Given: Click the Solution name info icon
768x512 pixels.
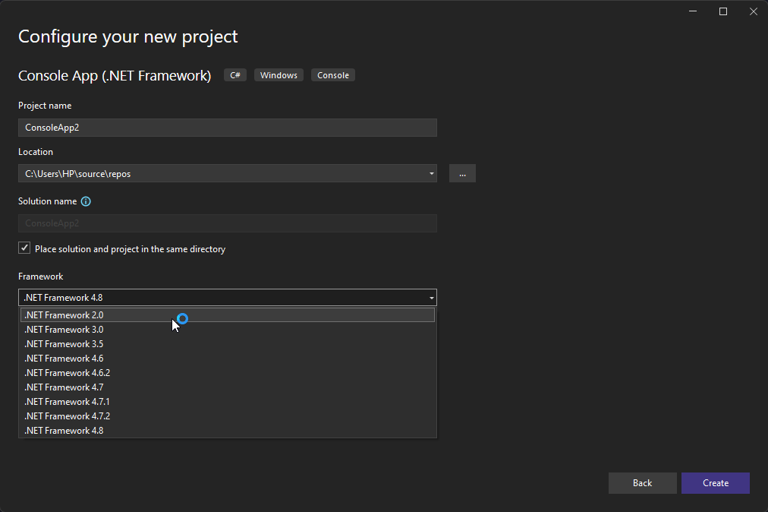Looking at the screenshot, I should pos(84,201).
